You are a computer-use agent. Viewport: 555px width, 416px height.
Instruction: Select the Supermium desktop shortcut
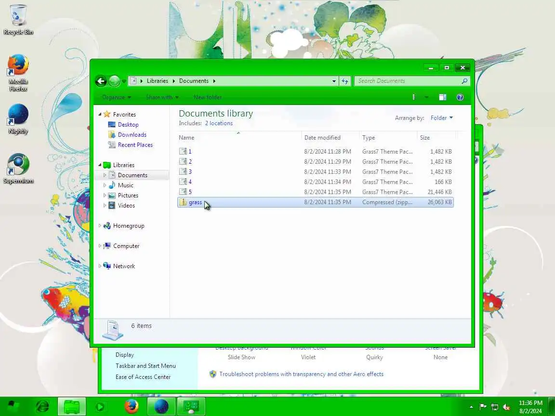[x=18, y=169]
